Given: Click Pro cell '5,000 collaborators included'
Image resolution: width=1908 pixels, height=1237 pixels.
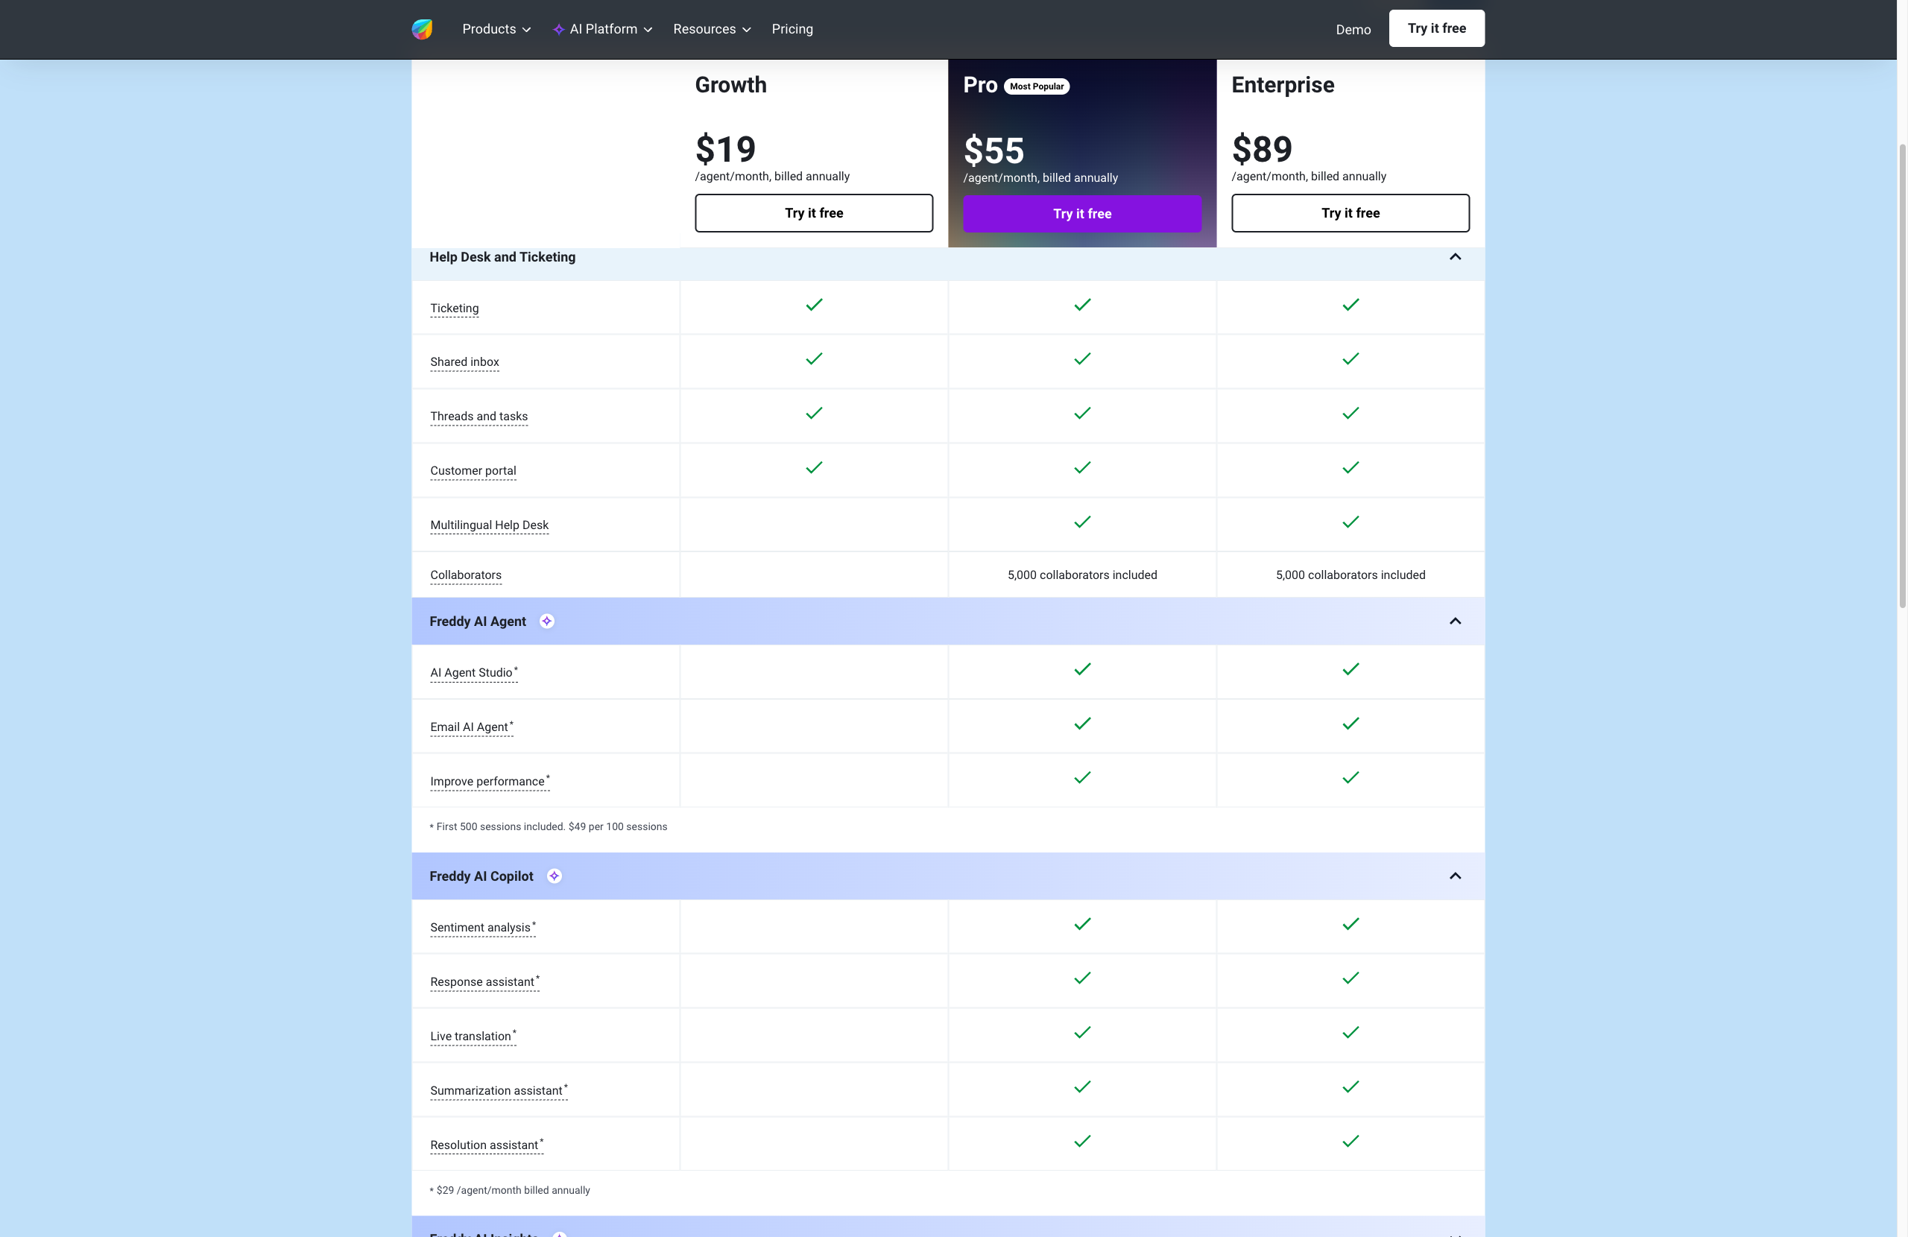Looking at the screenshot, I should [x=1082, y=575].
